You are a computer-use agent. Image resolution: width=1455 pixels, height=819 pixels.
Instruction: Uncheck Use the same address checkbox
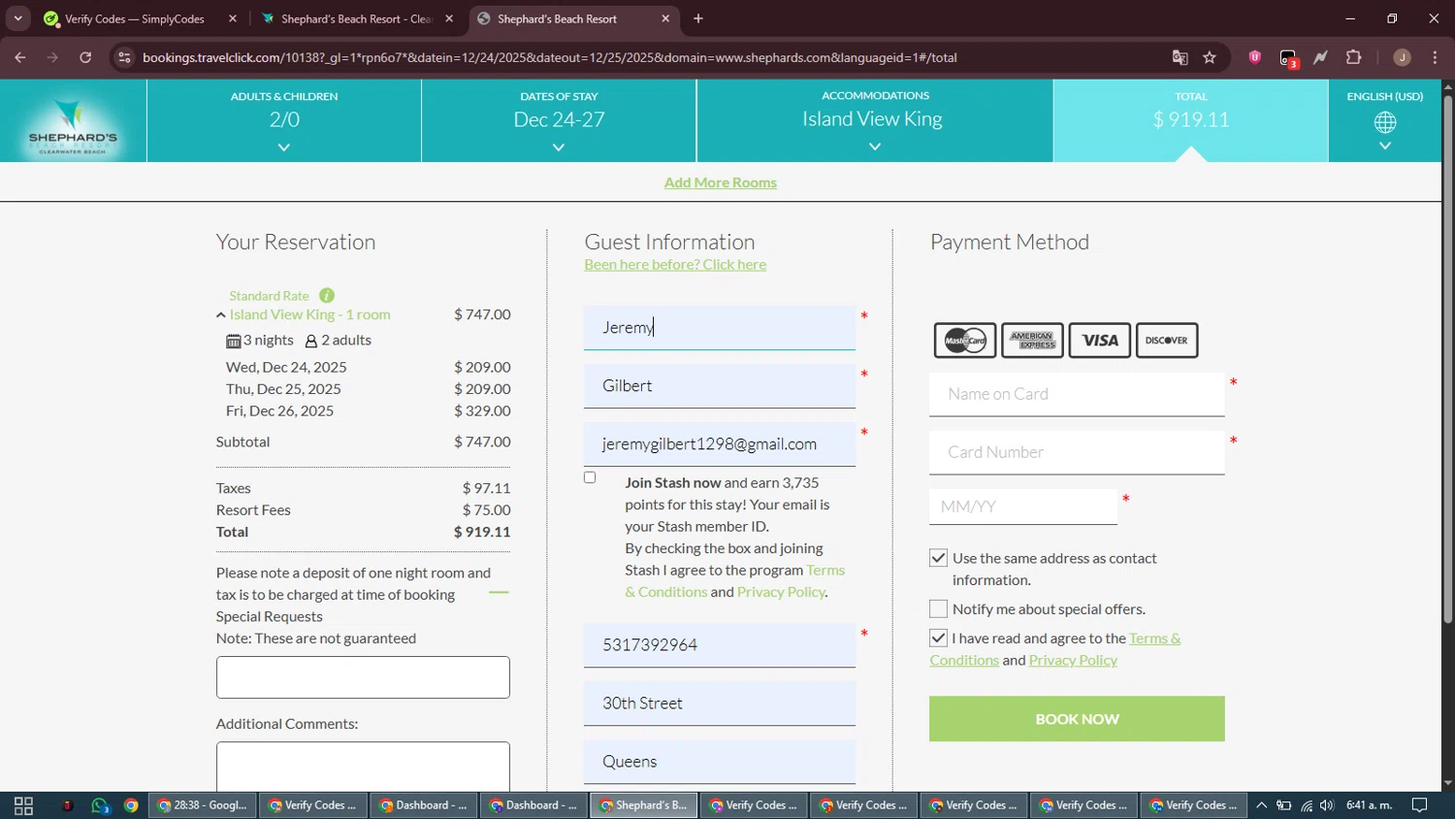tap(938, 558)
